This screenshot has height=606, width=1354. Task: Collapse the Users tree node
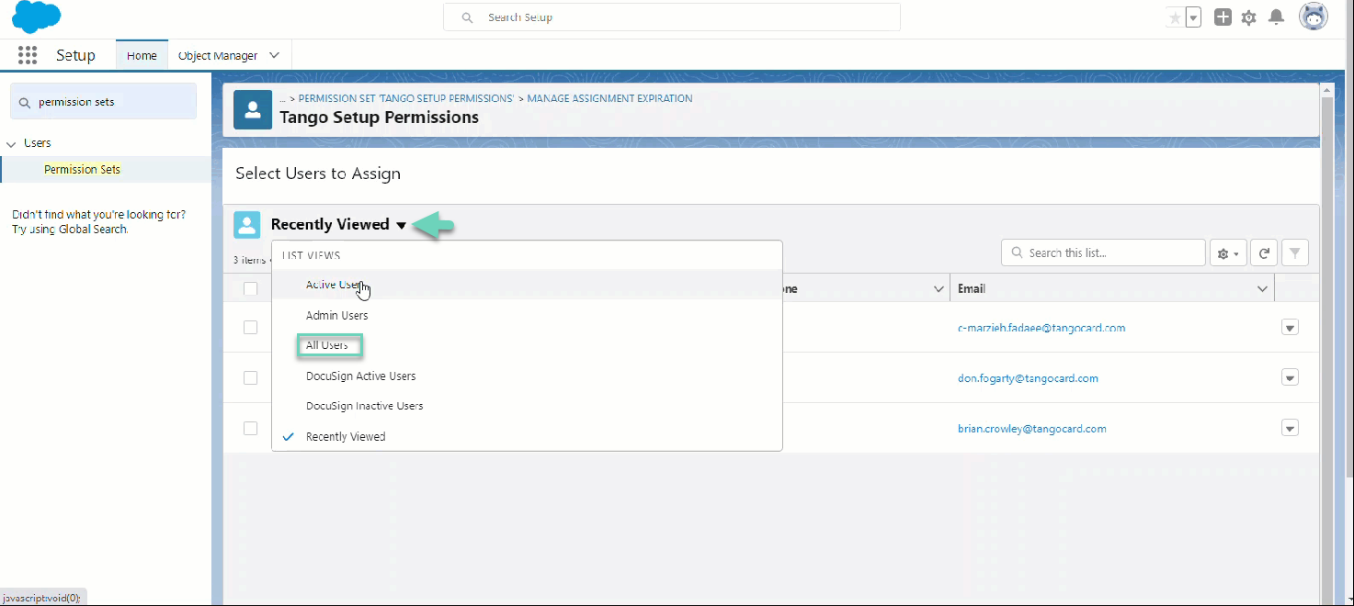[11, 144]
